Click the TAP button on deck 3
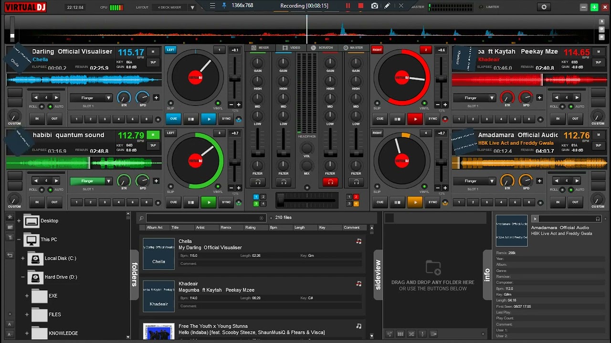This screenshot has height=343, width=611. [153, 145]
